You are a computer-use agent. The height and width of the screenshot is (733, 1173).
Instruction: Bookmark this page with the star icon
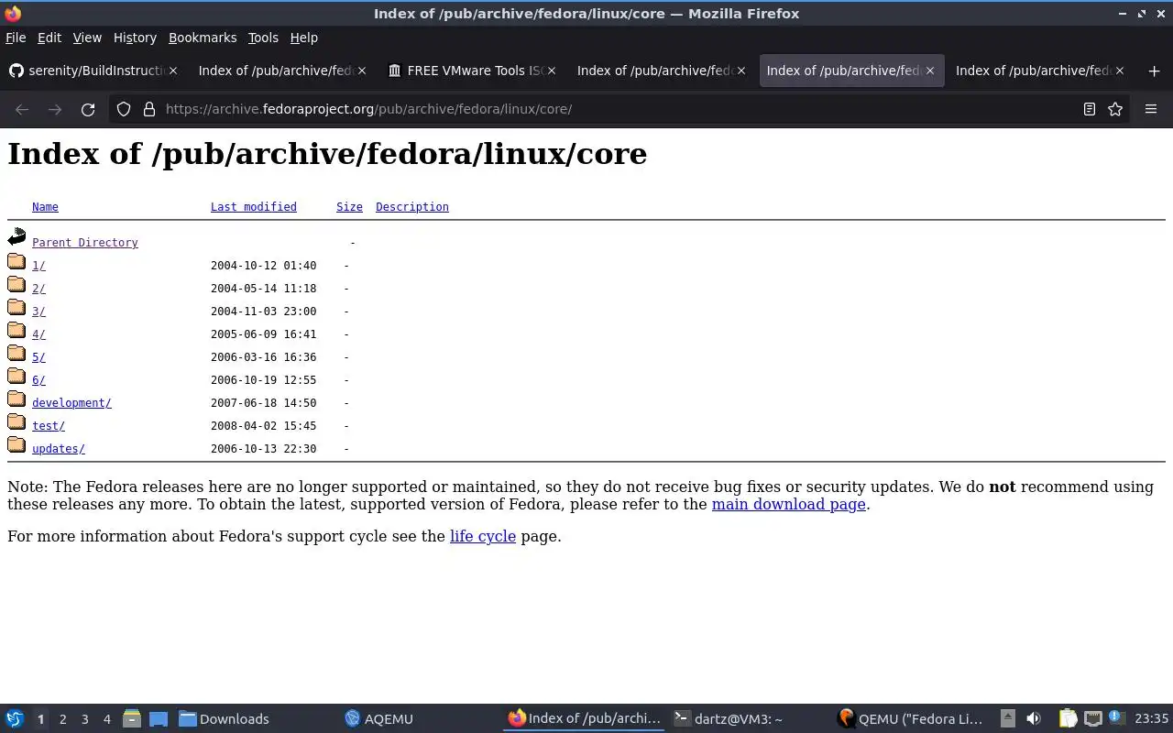[1115, 109]
